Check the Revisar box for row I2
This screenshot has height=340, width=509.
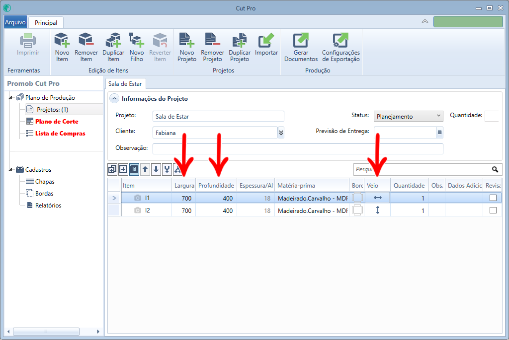(x=493, y=210)
